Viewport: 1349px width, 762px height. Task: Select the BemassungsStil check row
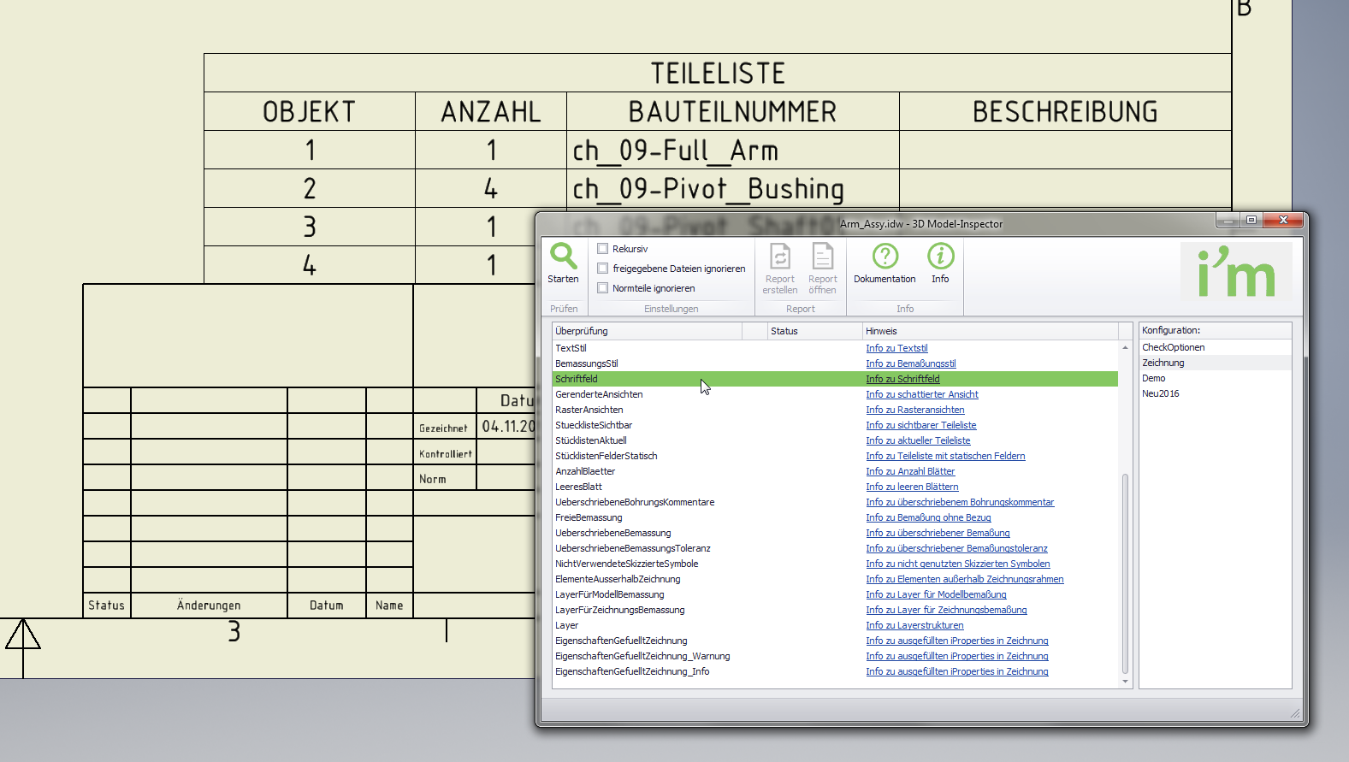(835, 363)
